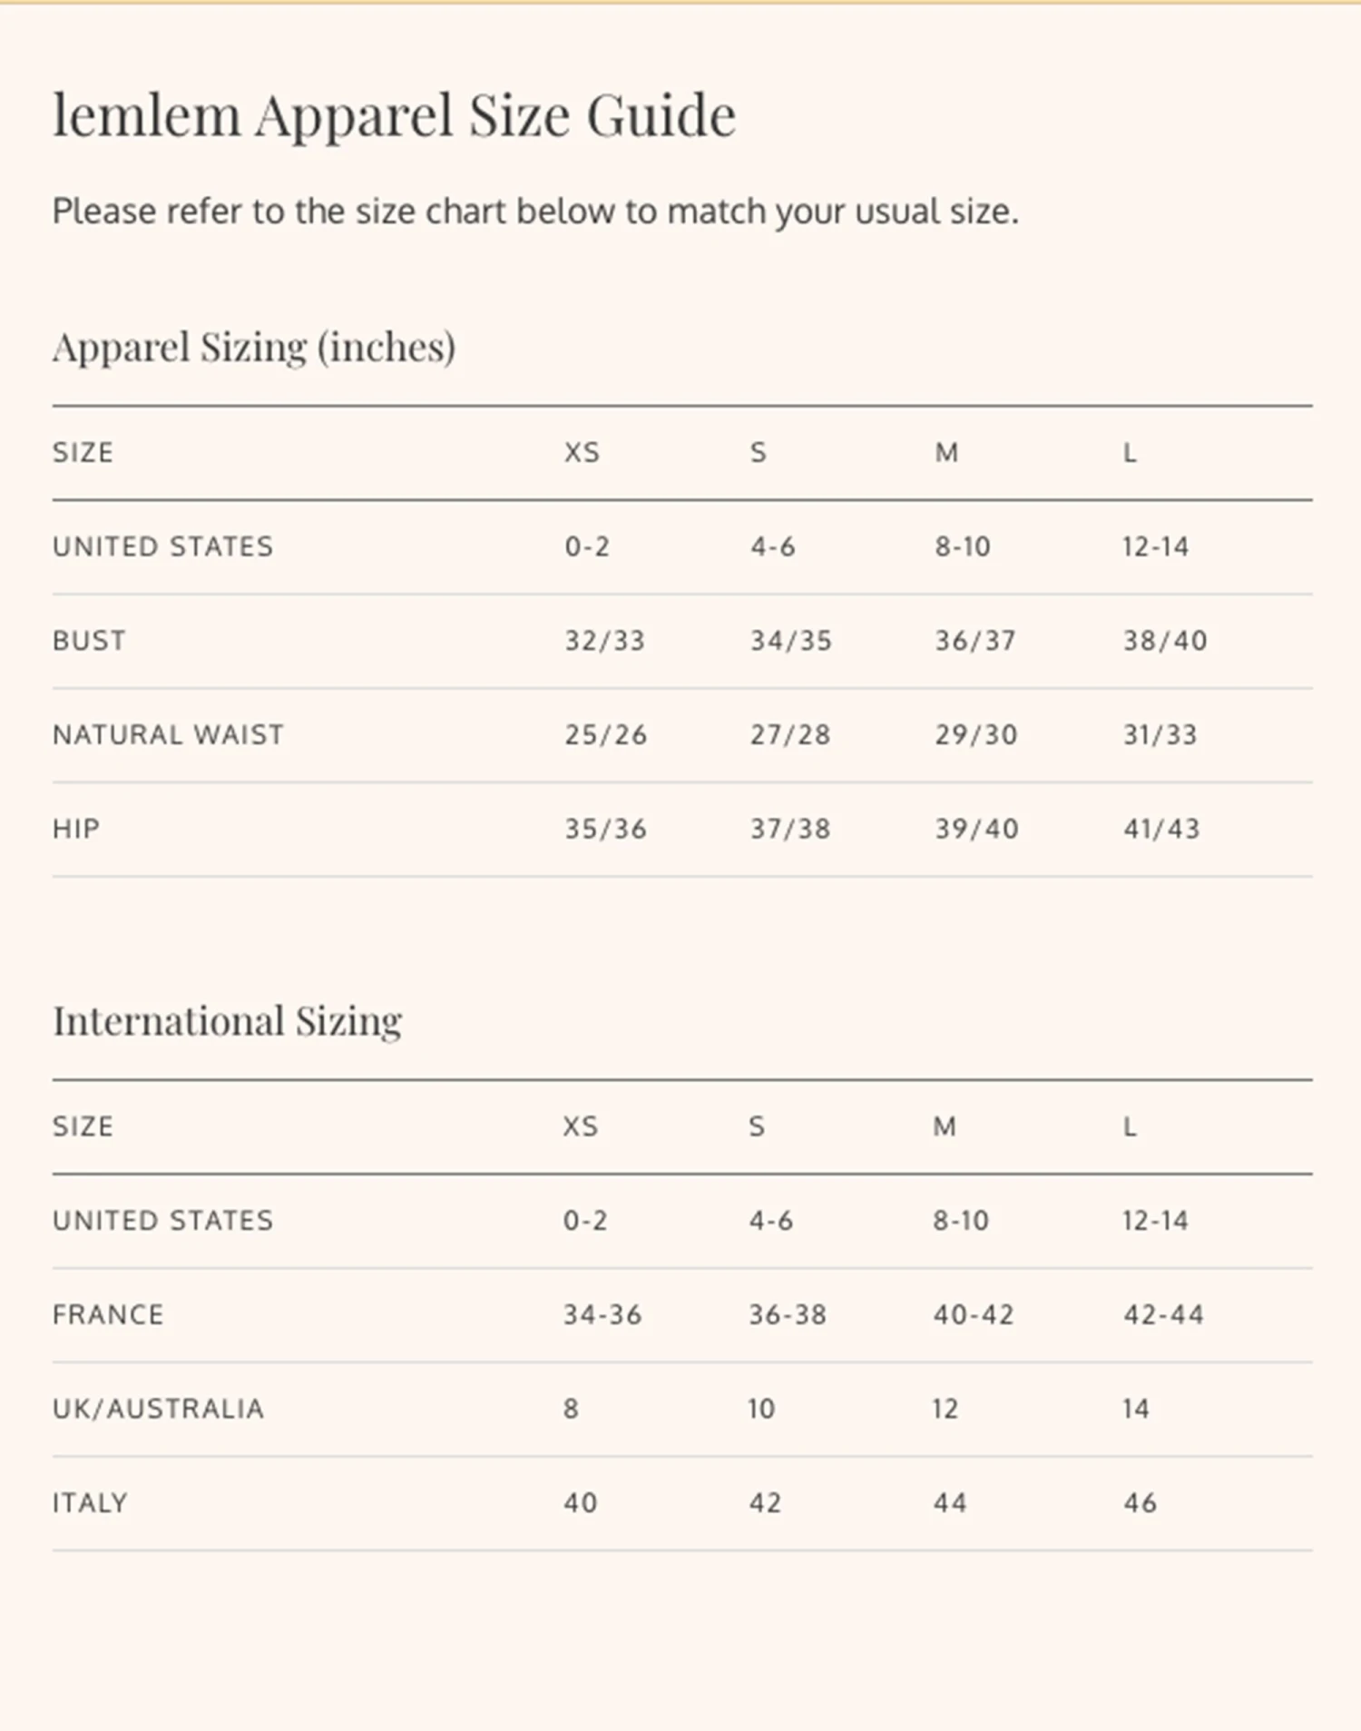Click natural waist value 25/26
The height and width of the screenshot is (1731, 1361).
click(605, 734)
